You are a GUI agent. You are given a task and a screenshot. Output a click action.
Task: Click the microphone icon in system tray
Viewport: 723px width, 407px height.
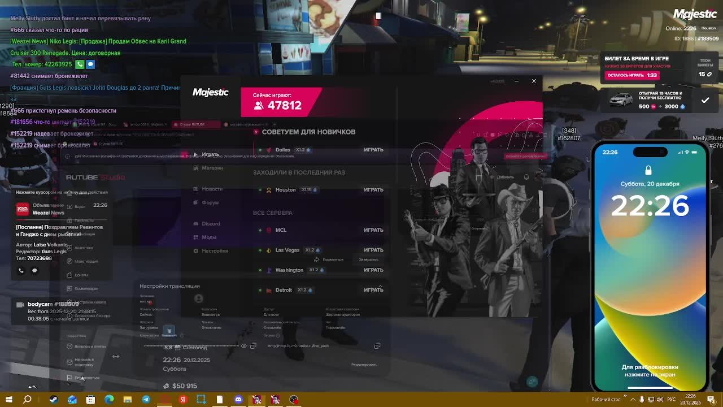click(x=642, y=400)
